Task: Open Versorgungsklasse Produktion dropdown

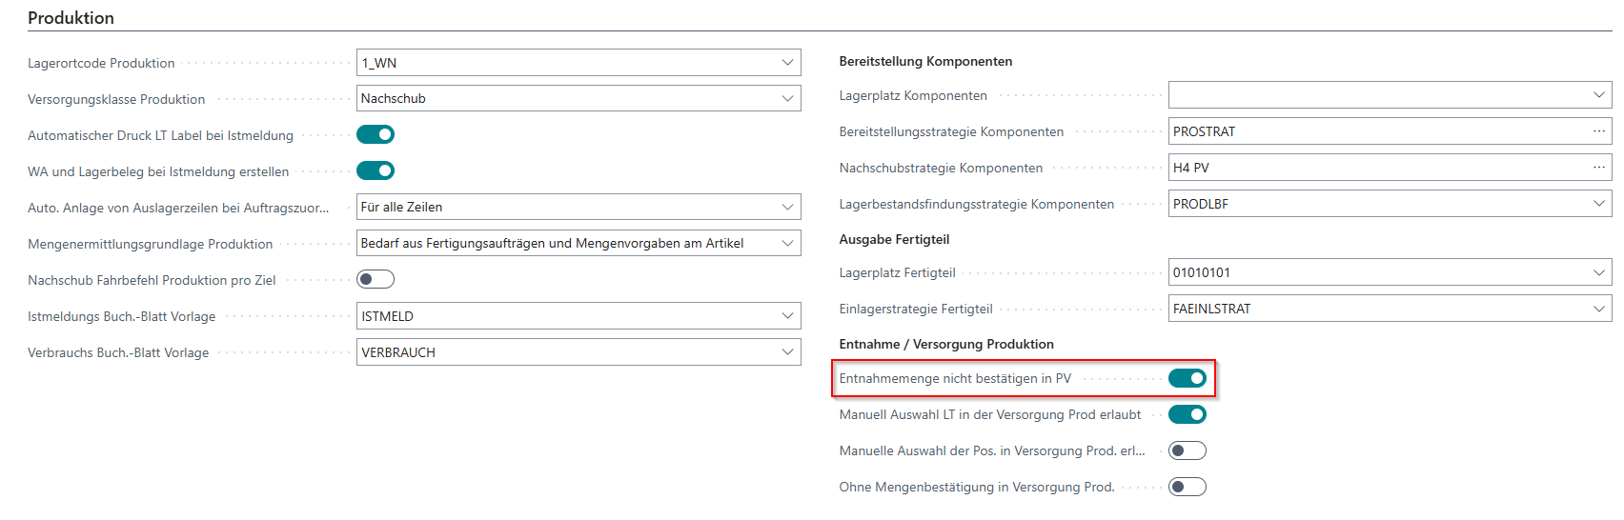Action: tap(787, 98)
